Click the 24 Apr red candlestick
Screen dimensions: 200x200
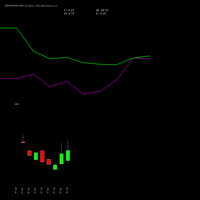point(42,156)
